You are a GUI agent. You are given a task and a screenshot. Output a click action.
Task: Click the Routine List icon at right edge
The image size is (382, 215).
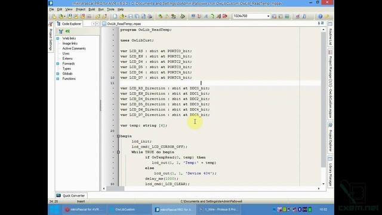(x=330, y=24)
